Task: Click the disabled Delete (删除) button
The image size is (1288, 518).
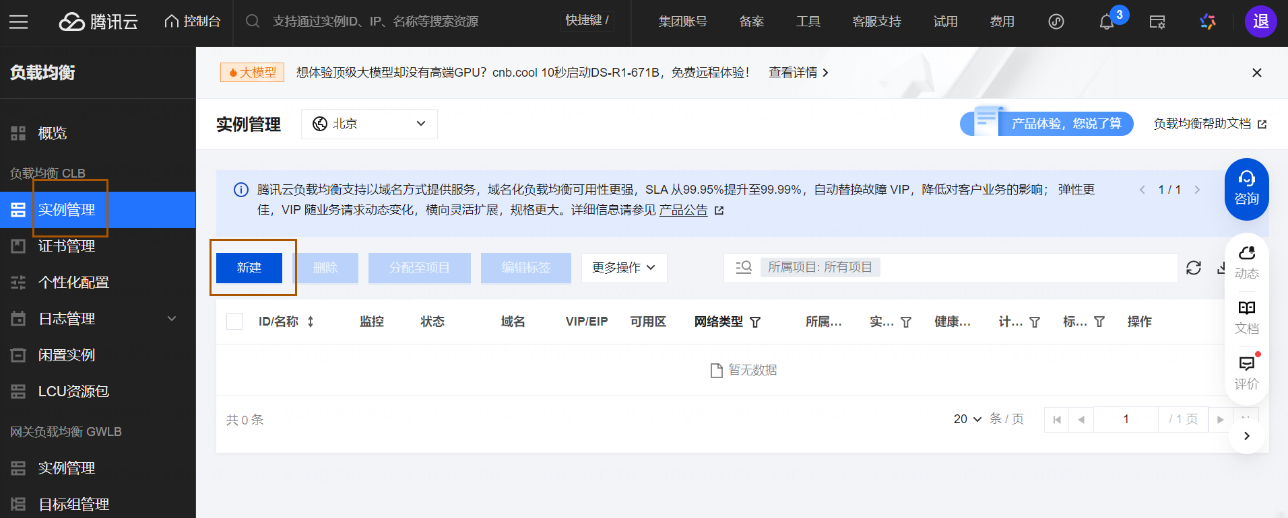Action: click(x=325, y=268)
